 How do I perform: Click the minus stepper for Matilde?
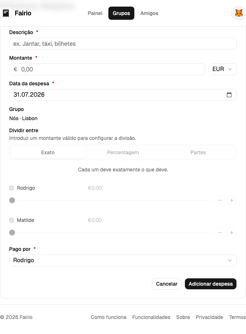pyautogui.click(x=220, y=233)
